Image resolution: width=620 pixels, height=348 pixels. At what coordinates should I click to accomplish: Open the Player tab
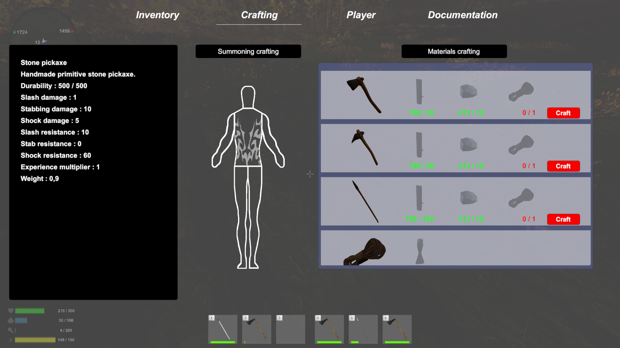(361, 15)
